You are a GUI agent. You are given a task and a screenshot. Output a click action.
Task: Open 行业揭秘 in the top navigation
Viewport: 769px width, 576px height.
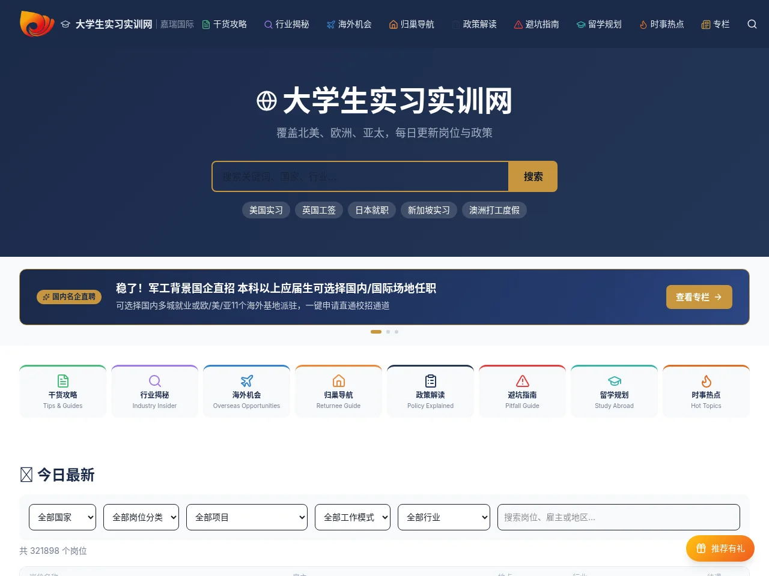287,25
